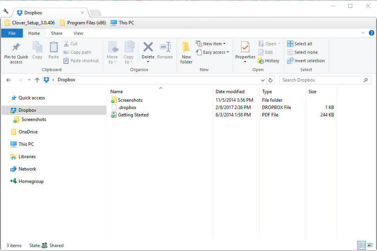Collapse the ribbon with the chevron
Screen dimensions: 377x251
pyautogui.click(x=363, y=33)
